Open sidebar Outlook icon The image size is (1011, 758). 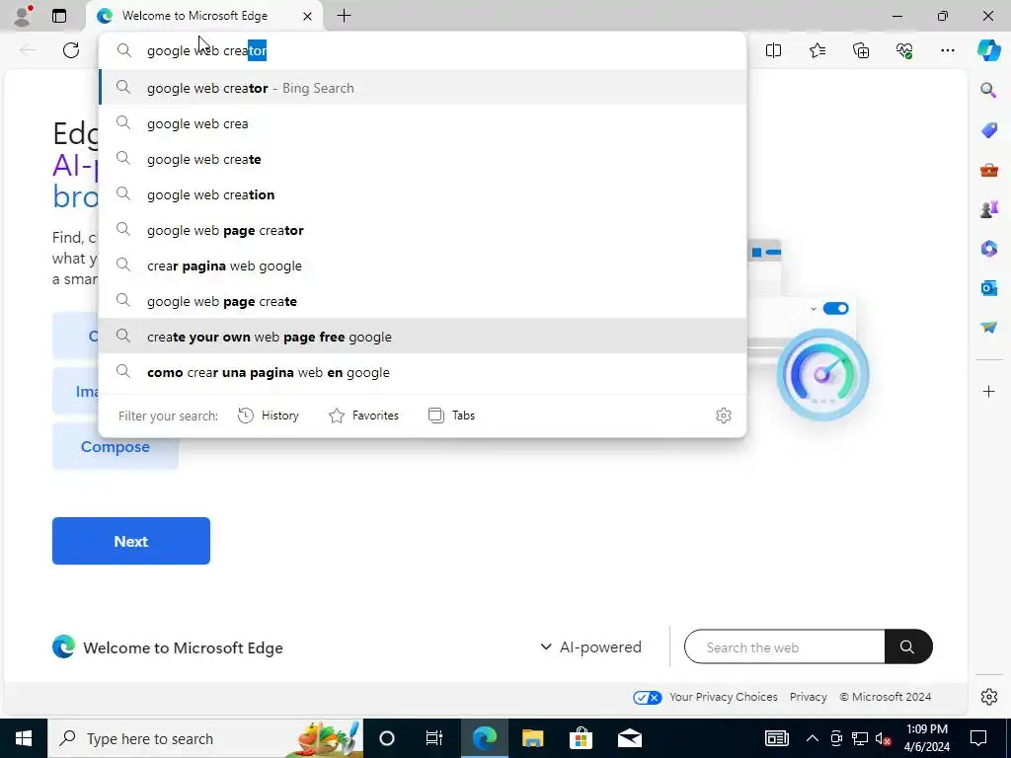click(x=988, y=287)
